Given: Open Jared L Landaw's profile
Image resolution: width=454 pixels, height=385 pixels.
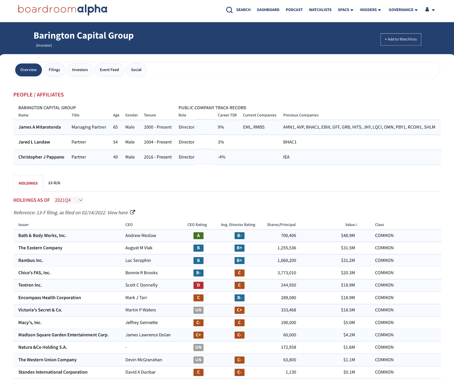Looking at the screenshot, I should (34, 142).
